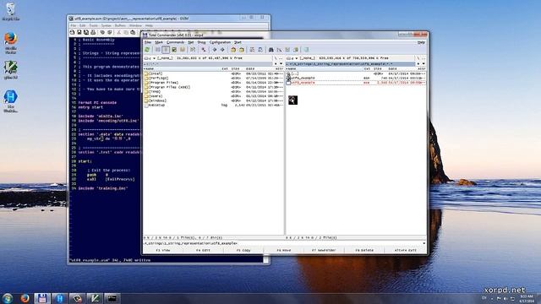The image size is (541, 304).
Task: Click the Forward arrow in Total Commander toolbar
Action: (222, 50)
